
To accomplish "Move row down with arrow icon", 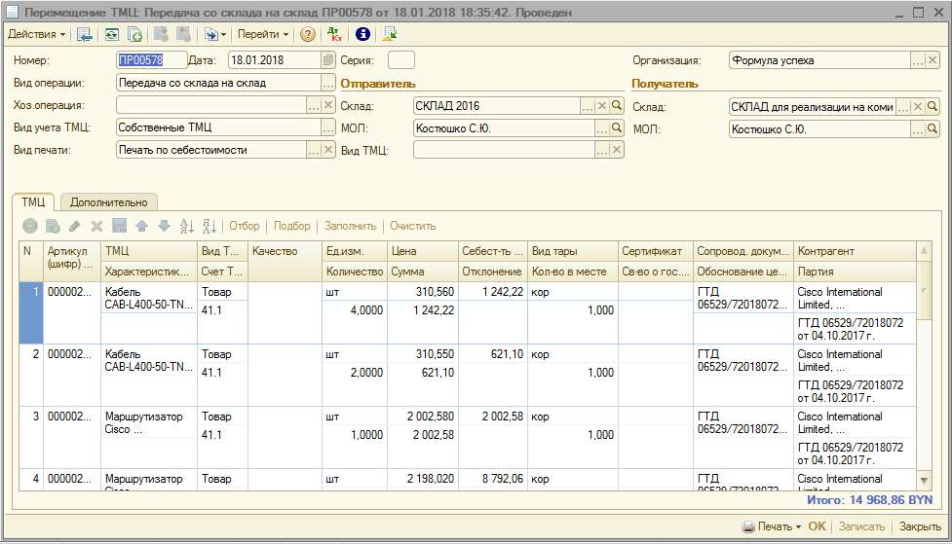I will (x=164, y=226).
